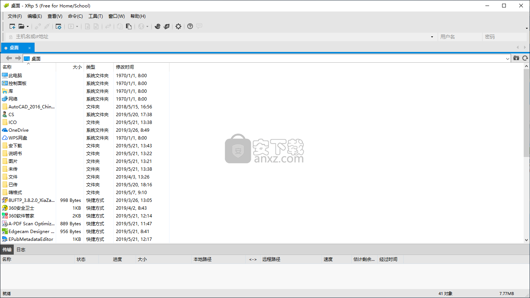Sort by the 修改时间 column header
This screenshot has width=530, height=298.
click(141, 67)
